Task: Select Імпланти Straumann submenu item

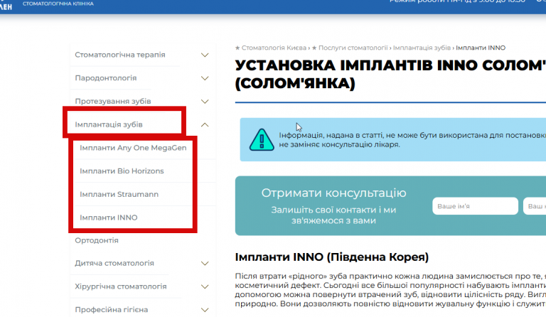Action: [119, 194]
